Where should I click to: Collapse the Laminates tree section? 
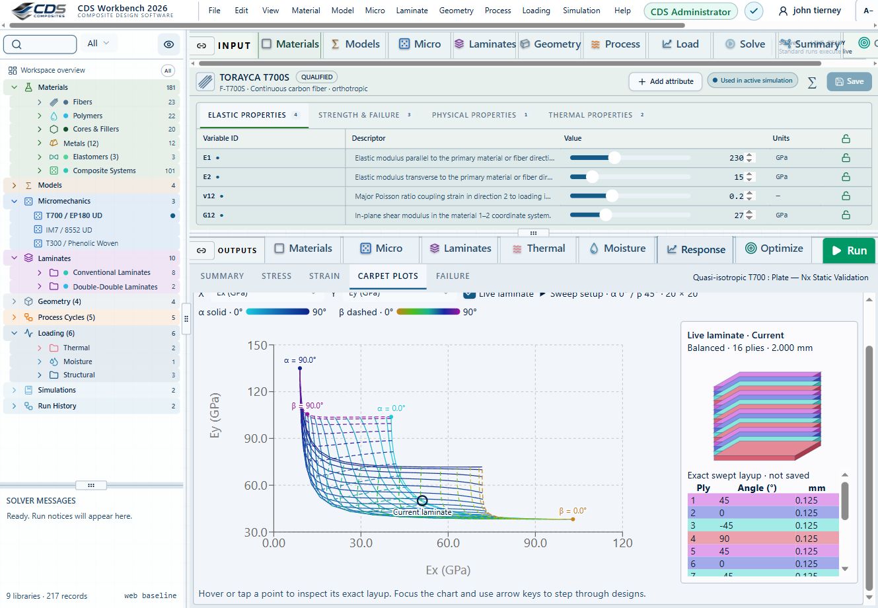(x=15, y=258)
